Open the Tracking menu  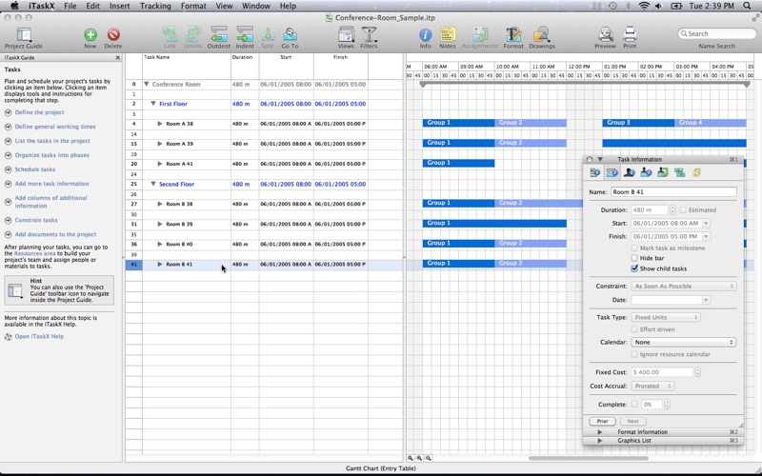coord(155,6)
